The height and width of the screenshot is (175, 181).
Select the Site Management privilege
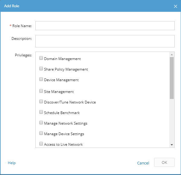pos(41,91)
